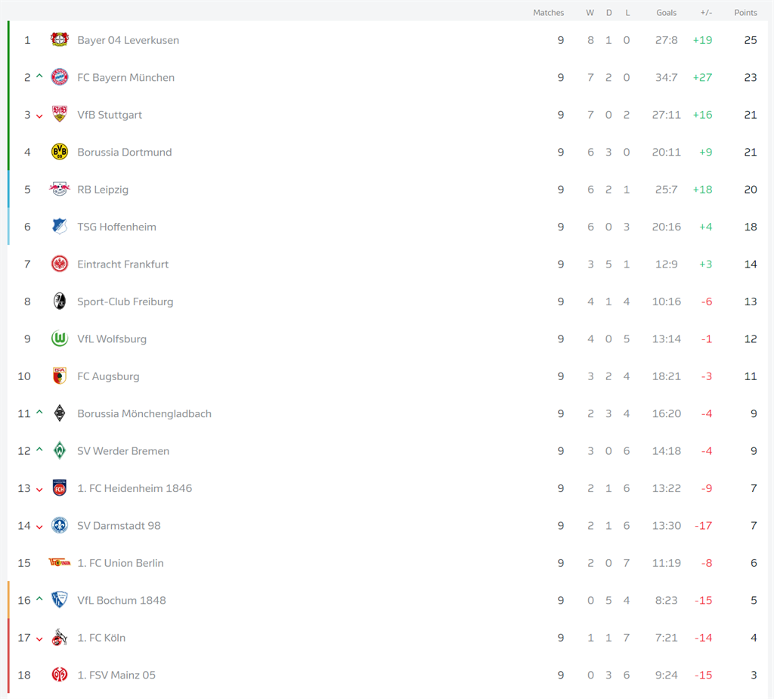Sort table by the Points column header

click(x=745, y=12)
